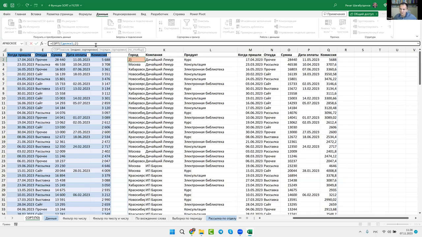Screen dimensions: 422x237
Task: Open Insert Function fx dialog
Action: 42,43
